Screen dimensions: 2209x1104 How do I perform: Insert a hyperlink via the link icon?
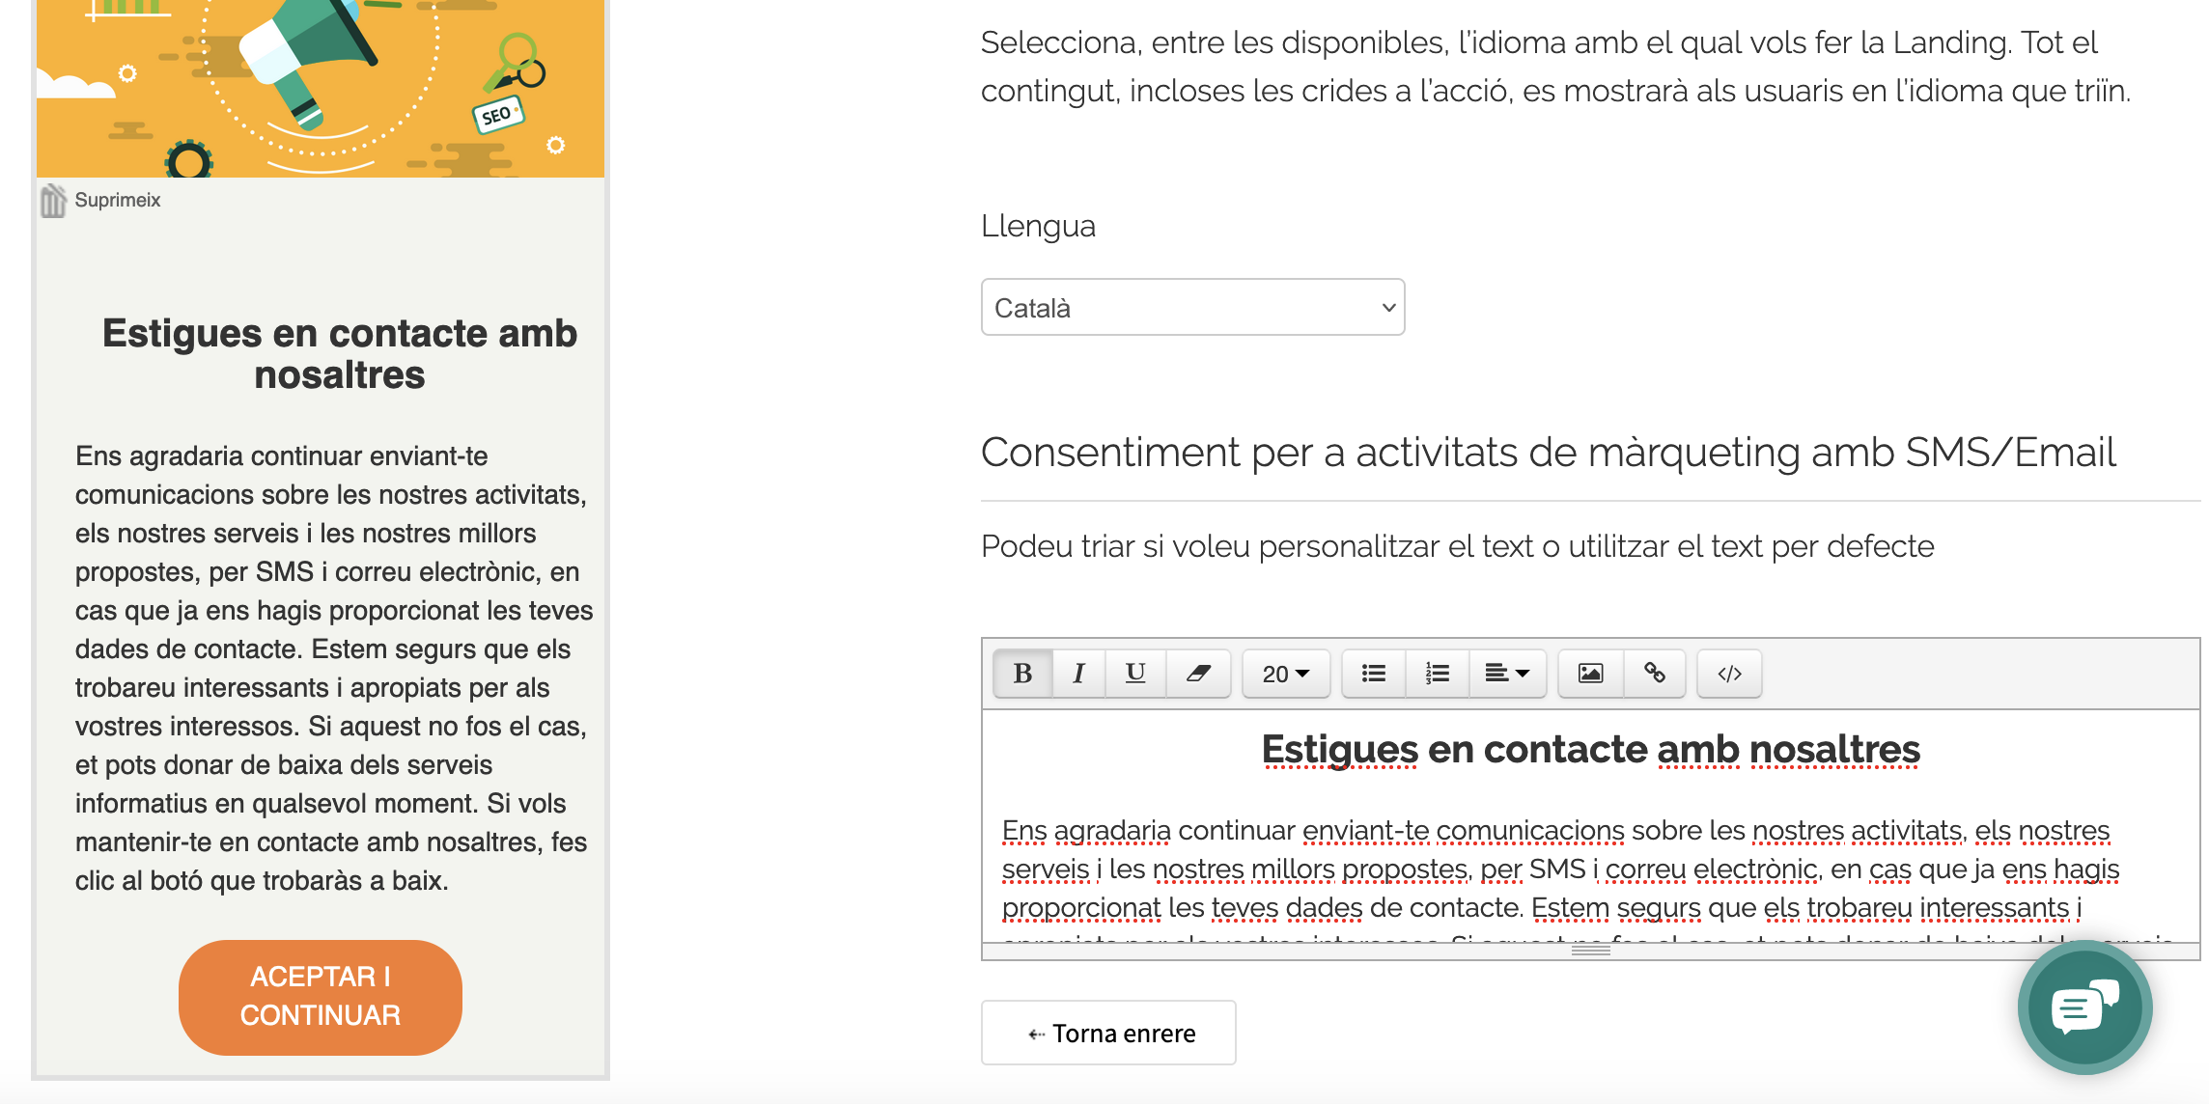pyautogui.click(x=1654, y=674)
